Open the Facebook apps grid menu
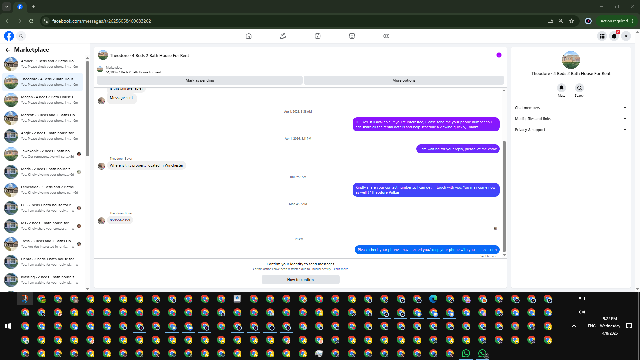The image size is (640, 360). (x=602, y=36)
